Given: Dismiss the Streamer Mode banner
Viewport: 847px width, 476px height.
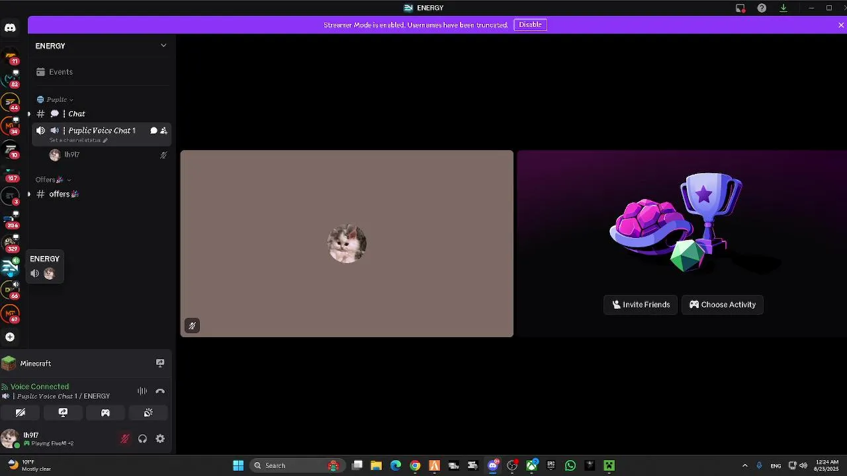Looking at the screenshot, I should tap(841, 25).
